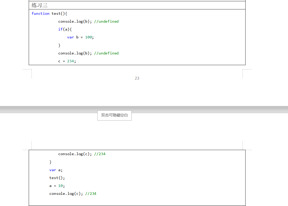Click the closing brace after 'var b'
Viewport: 288px width, 206px height.
pos(59,45)
